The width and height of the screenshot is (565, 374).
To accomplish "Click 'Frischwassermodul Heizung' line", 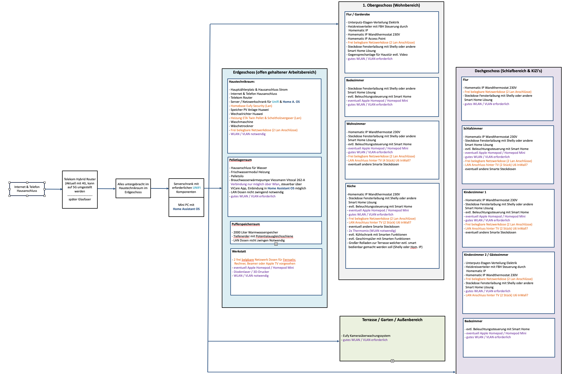I will click(x=250, y=172).
